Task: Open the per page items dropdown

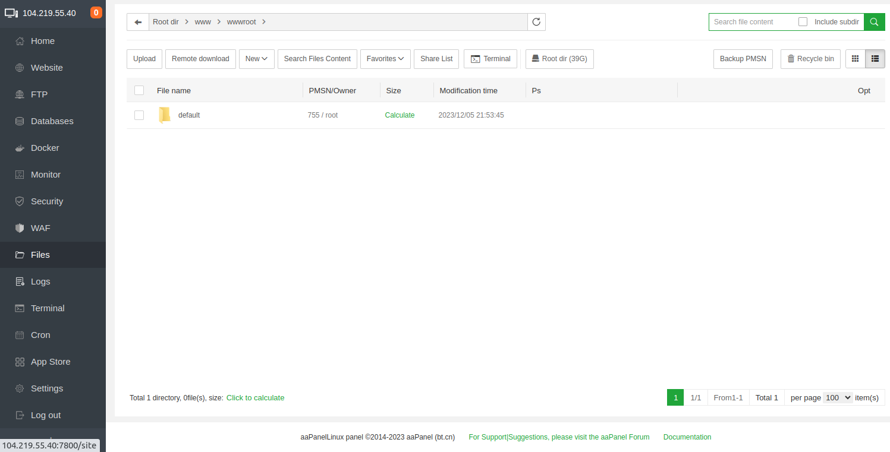Action: coord(838,398)
